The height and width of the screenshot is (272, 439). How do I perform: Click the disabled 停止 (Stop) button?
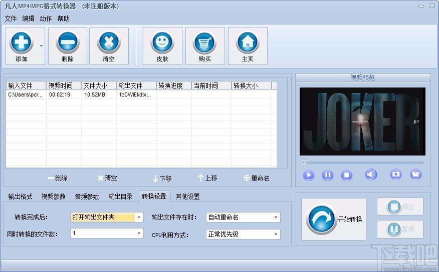tap(400, 206)
